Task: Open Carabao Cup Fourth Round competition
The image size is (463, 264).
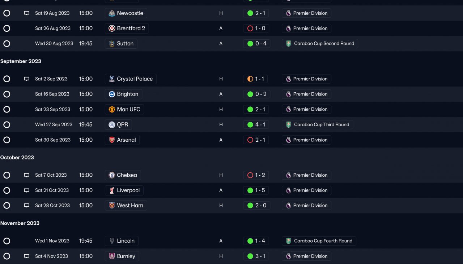Action: pyautogui.click(x=323, y=241)
